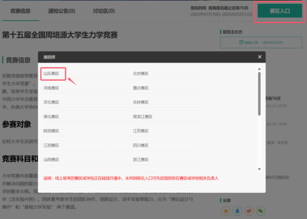Click the chat icon beside 咨询人员
The width and height of the screenshot is (307, 219).
[x=241, y=43]
